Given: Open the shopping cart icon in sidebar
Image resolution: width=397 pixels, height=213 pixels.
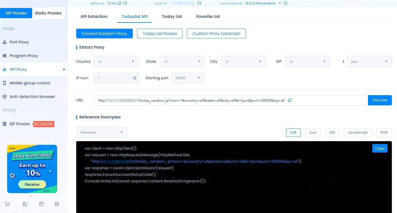Looking at the screenshot, I should pos(7,204).
